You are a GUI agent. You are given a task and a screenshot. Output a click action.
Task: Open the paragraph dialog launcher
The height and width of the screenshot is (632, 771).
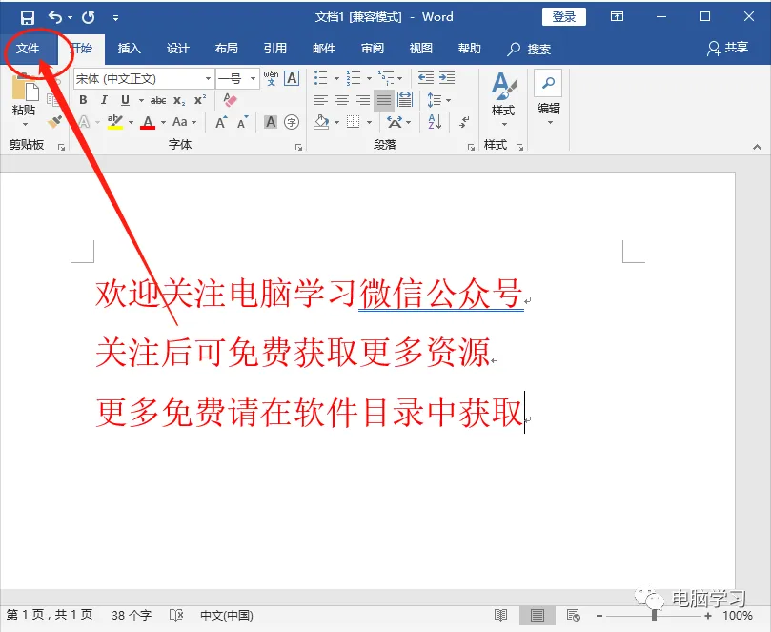point(471,147)
